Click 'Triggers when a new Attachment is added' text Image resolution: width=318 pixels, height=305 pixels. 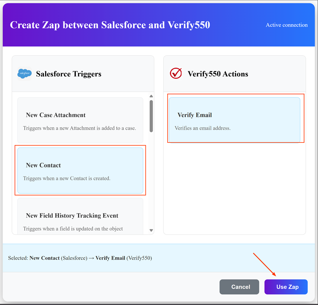click(80, 128)
